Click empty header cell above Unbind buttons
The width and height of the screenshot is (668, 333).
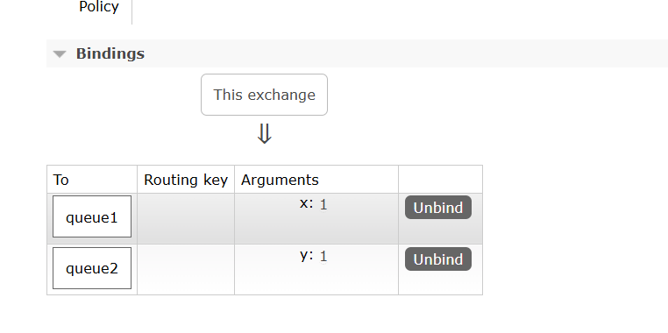[x=440, y=180]
